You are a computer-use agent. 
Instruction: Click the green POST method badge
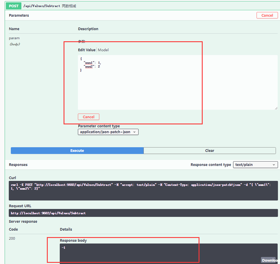point(13,6)
